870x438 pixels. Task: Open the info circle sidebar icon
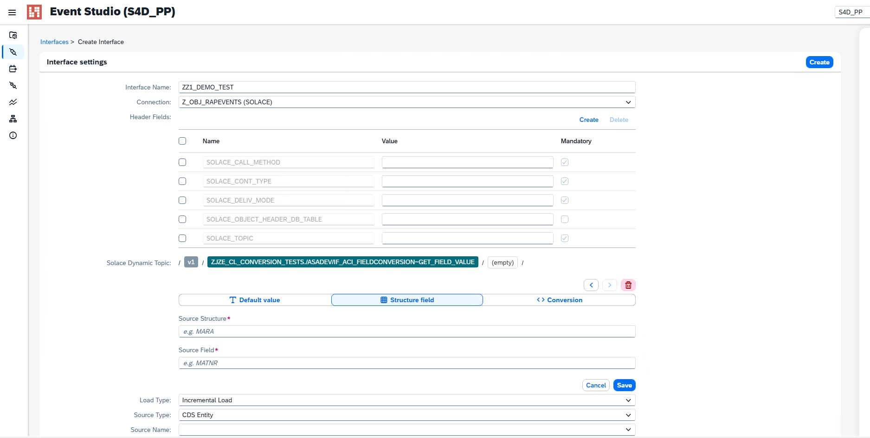point(13,135)
